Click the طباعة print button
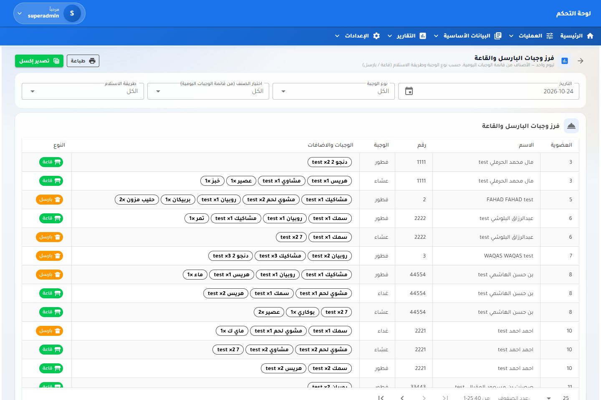Image resolution: width=601 pixels, height=400 pixels. [x=83, y=61]
